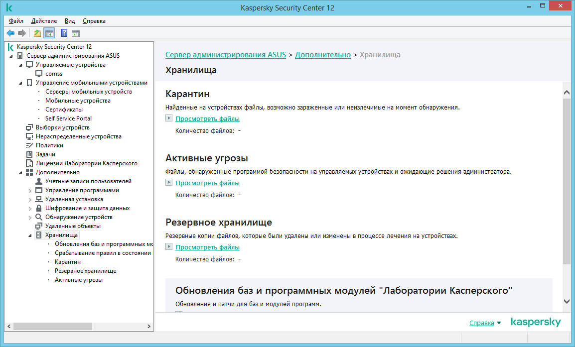Expand the Удаленная установка node
This screenshot has width=575, height=347.
click(30, 199)
